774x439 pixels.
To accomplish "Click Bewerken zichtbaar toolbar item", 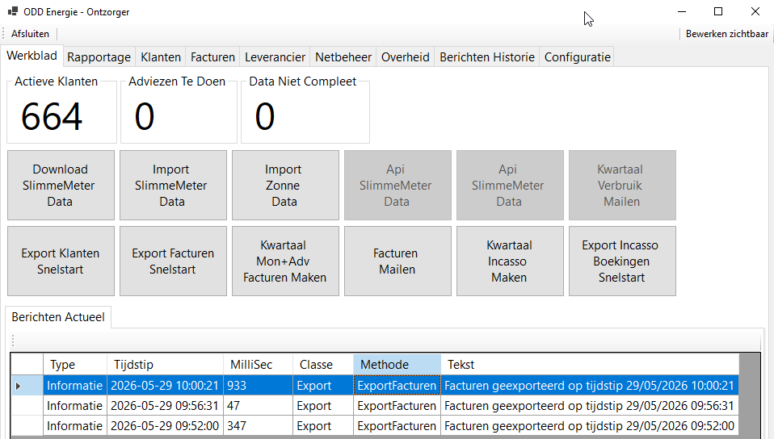I will click(726, 34).
